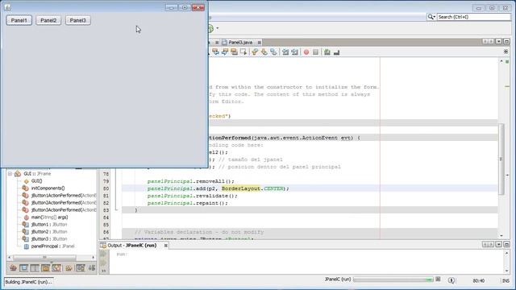The height and width of the screenshot is (290, 516).
Task: Cancel running JPanelC process button
Action: click(x=438, y=280)
